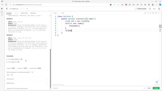The height and width of the screenshot is (91, 162).
Task: Select the LeetCode tab in vertical tab strip
Action: click(2, 12)
